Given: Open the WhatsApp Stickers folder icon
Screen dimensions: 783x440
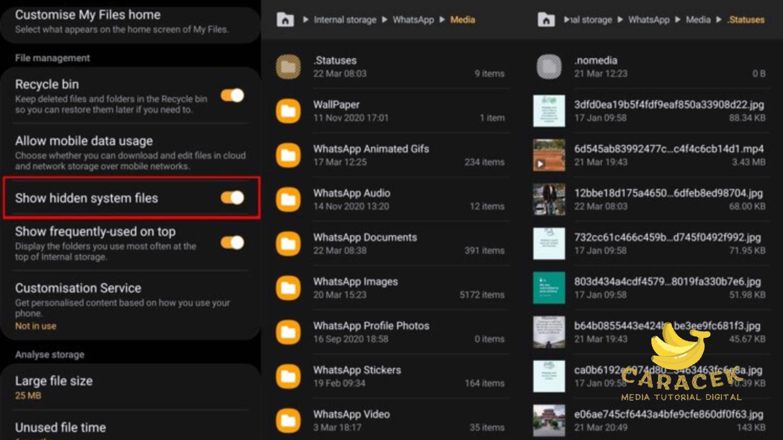Looking at the screenshot, I should pos(288,376).
